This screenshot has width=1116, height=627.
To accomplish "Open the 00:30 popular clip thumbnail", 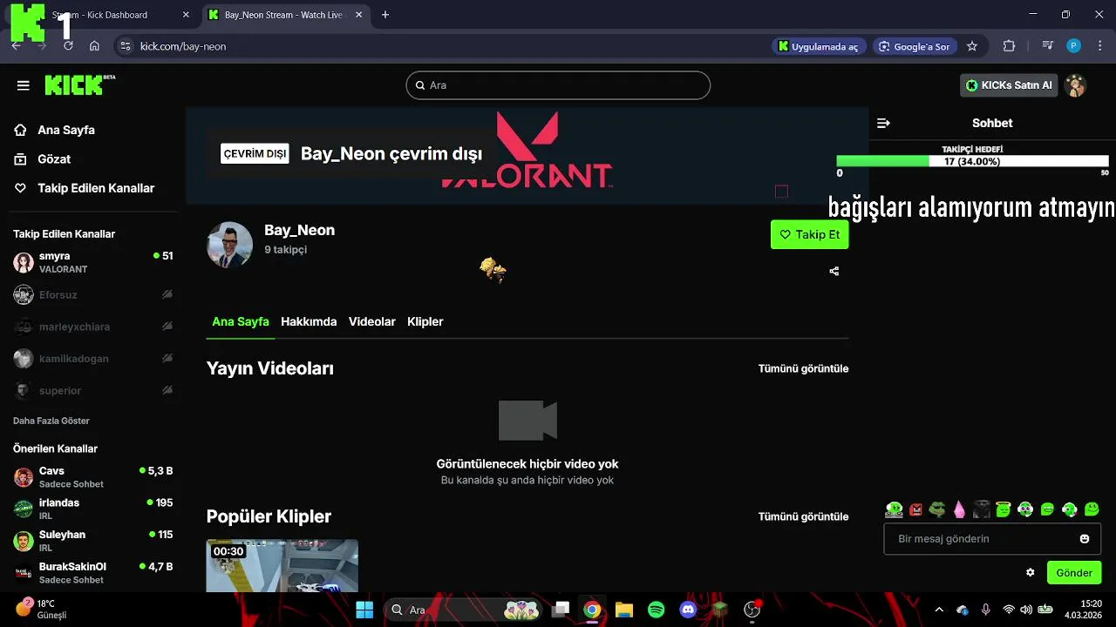I will pyautogui.click(x=282, y=566).
